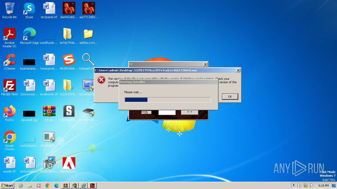Select the 708158bc23 Adobe icon file

point(69,165)
